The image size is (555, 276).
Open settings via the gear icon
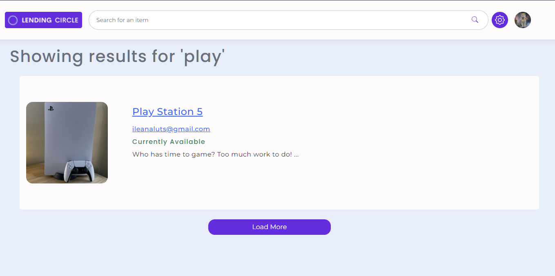coord(499,20)
